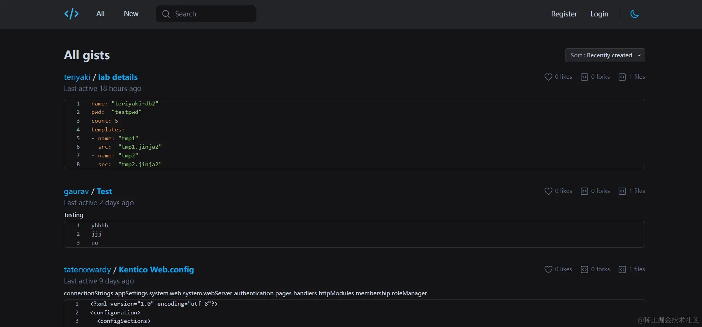This screenshot has width=702, height=327.
Task: Go to the New gist page
Action: point(131,14)
